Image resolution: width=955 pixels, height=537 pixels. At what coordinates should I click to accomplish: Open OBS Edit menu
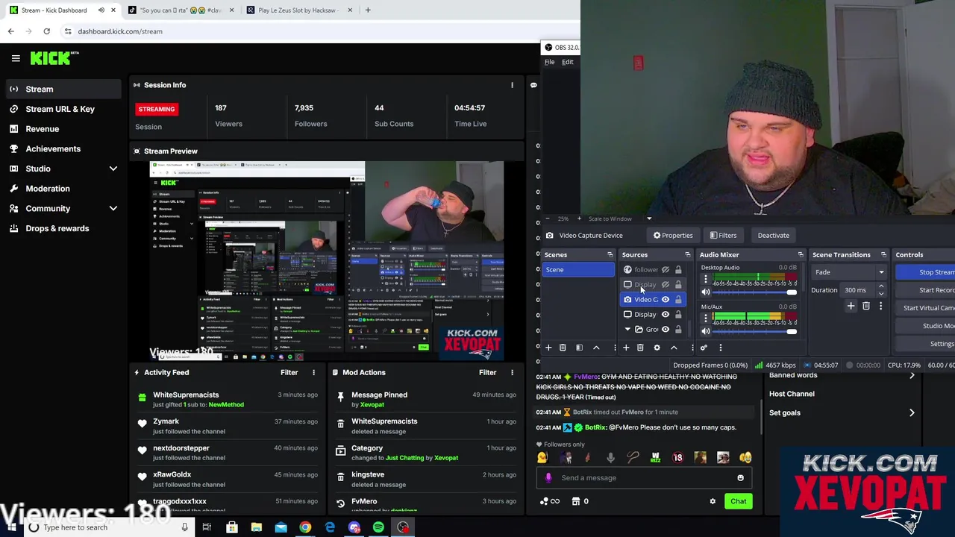[x=568, y=62]
